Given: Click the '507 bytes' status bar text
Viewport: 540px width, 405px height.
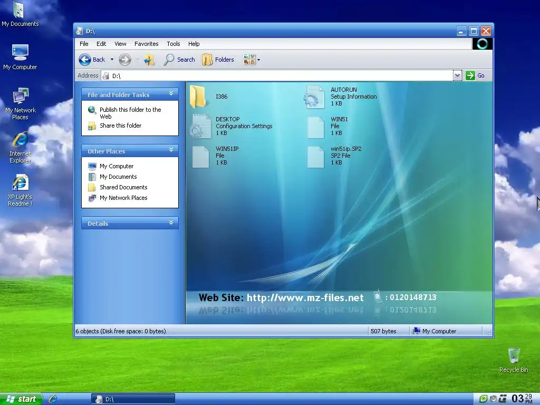Looking at the screenshot, I should point(383,331).
